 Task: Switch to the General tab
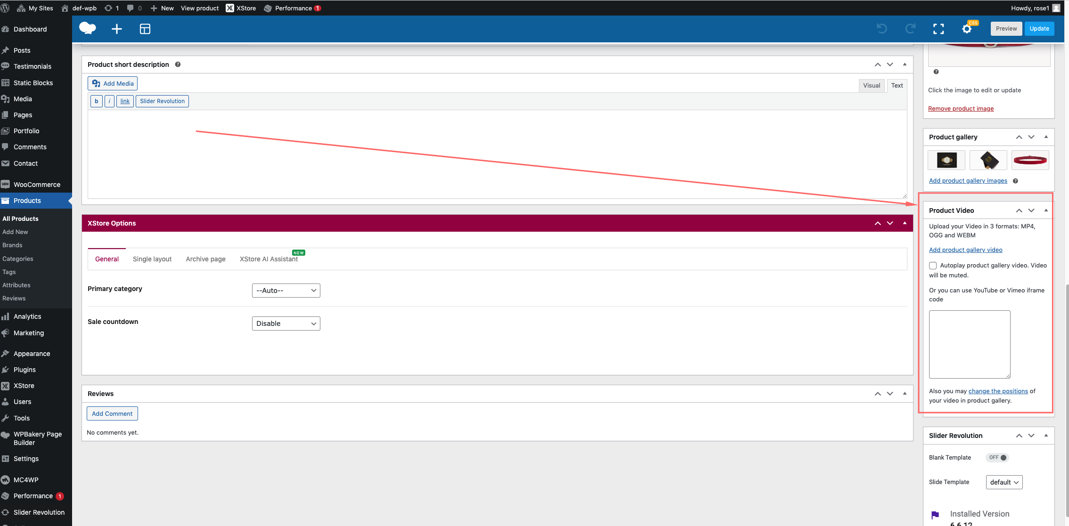point(107,259)
